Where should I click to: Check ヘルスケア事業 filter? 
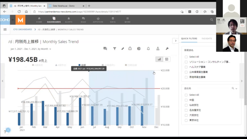point(186,67)
